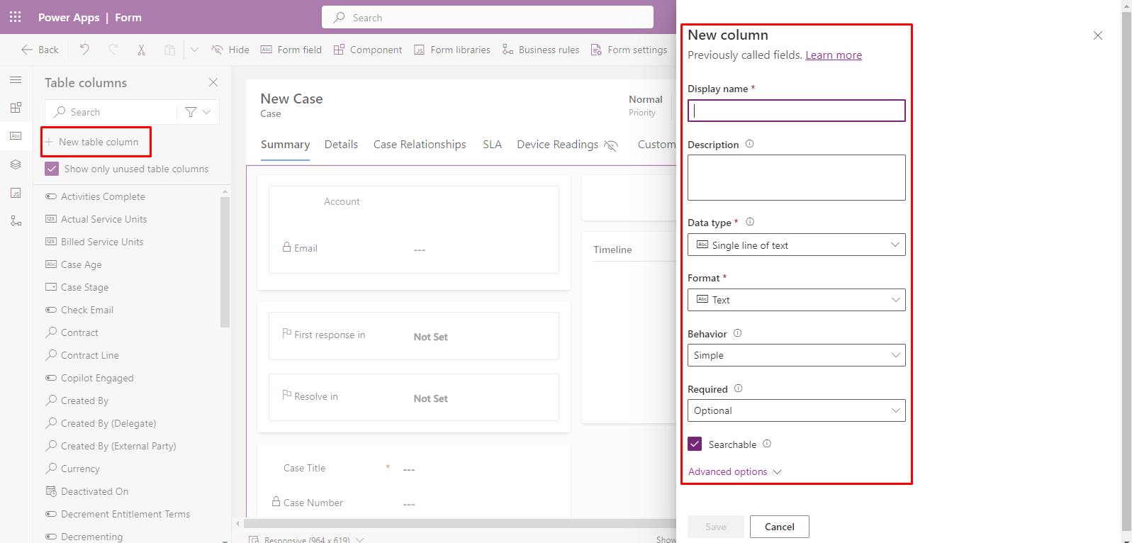Open Form settings
Screen dimensions: 1132x543
coord(629,50)
